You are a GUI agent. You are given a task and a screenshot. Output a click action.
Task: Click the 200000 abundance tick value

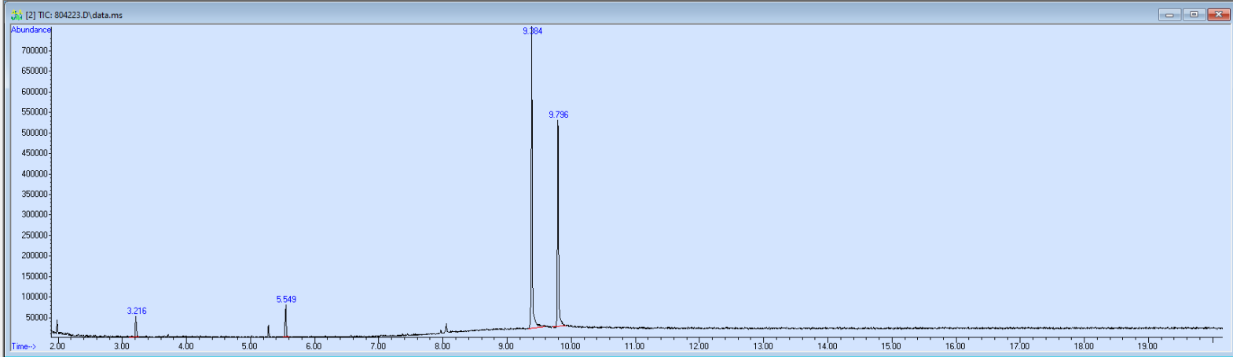[34, 256]
